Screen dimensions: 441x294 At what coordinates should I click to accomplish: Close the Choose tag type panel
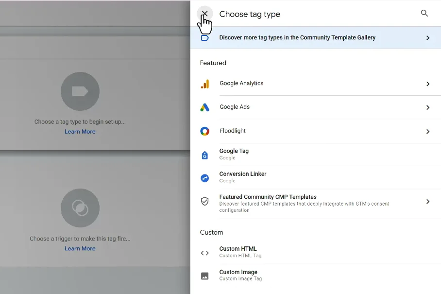point(205,14)
